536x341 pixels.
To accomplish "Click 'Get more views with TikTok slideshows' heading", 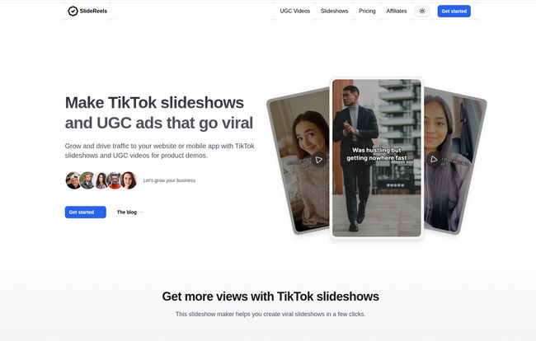I will click(x=270, y=297).
